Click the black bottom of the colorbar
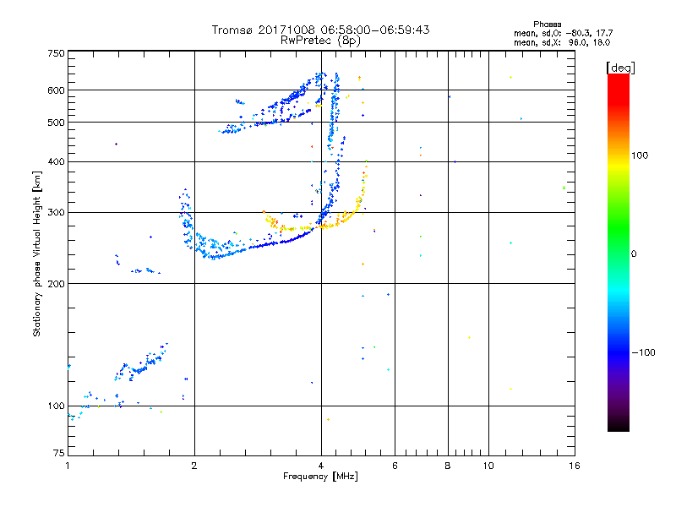The image size is (676, 507). 619,425
